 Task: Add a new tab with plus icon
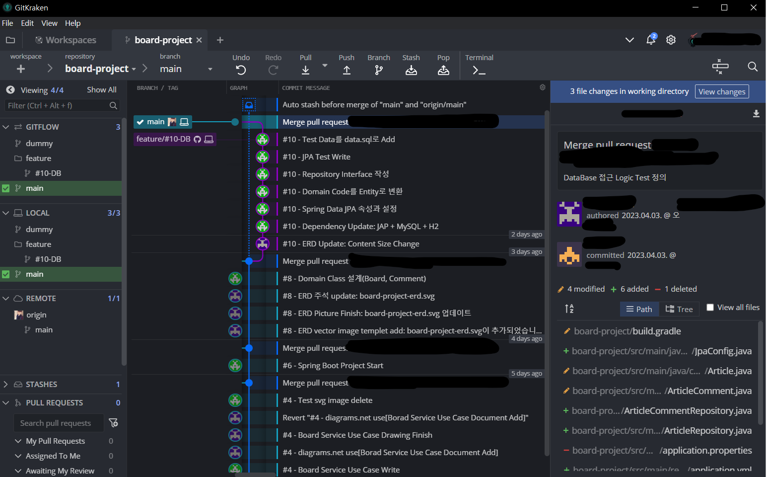coord(220,40)
